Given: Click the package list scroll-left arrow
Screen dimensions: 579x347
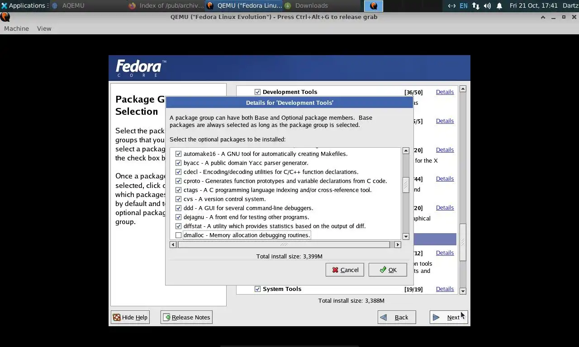Looking at the screenshot, I should (x=173, y=244).
